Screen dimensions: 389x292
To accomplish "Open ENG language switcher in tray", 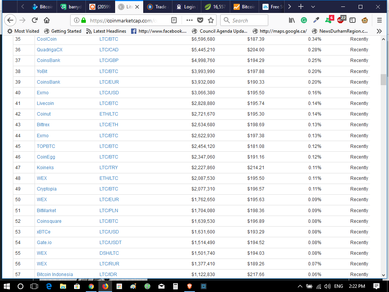I will coord(338,286).
